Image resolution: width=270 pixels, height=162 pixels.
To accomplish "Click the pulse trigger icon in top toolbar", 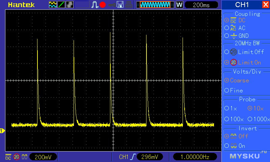I will click(95, 5).
